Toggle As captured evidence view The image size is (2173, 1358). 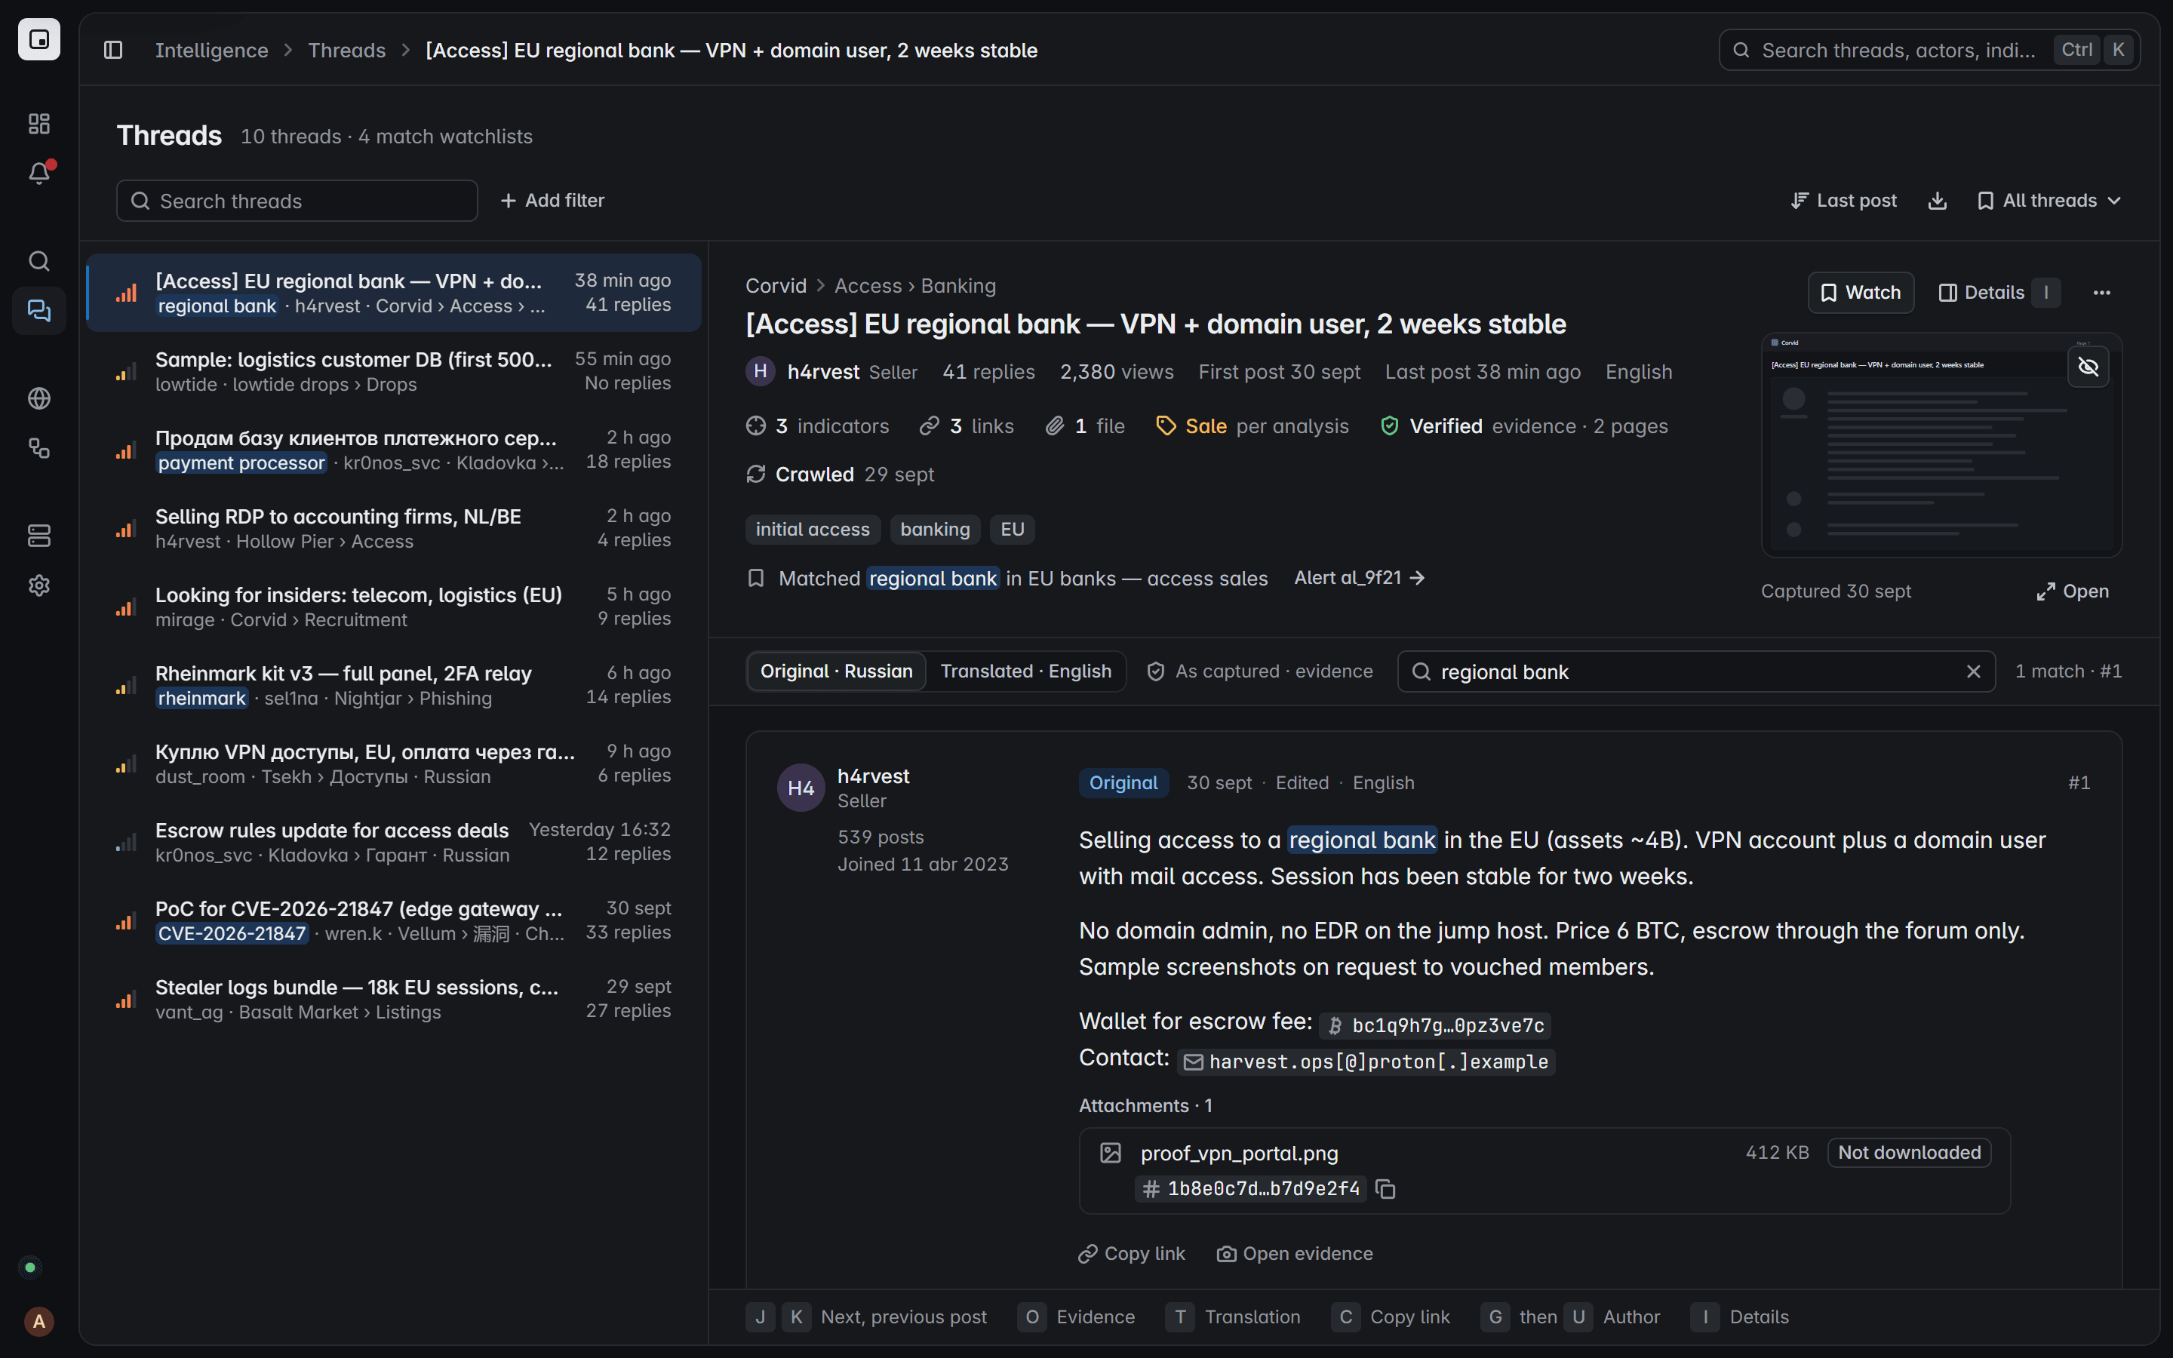pos(1260,671)
